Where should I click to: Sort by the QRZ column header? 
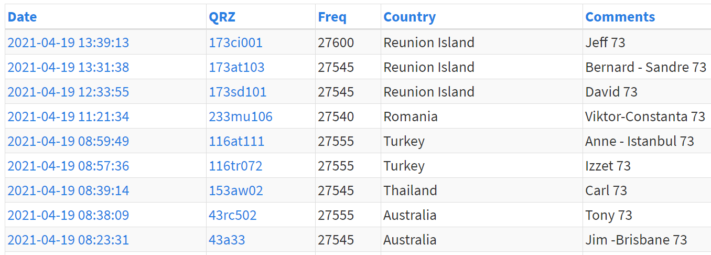click(222, 17)
